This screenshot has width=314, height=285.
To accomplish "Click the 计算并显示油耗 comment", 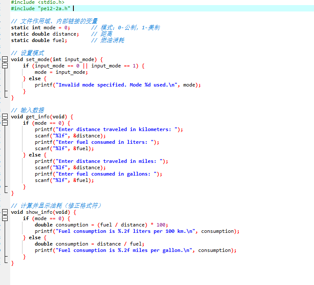I will 56,206.
